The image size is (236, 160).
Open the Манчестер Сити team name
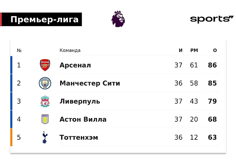tap(90, 83)
